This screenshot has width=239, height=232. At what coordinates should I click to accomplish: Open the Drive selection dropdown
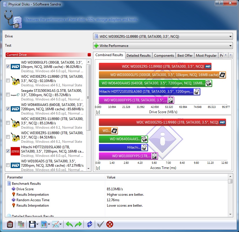tap(163, 37)
